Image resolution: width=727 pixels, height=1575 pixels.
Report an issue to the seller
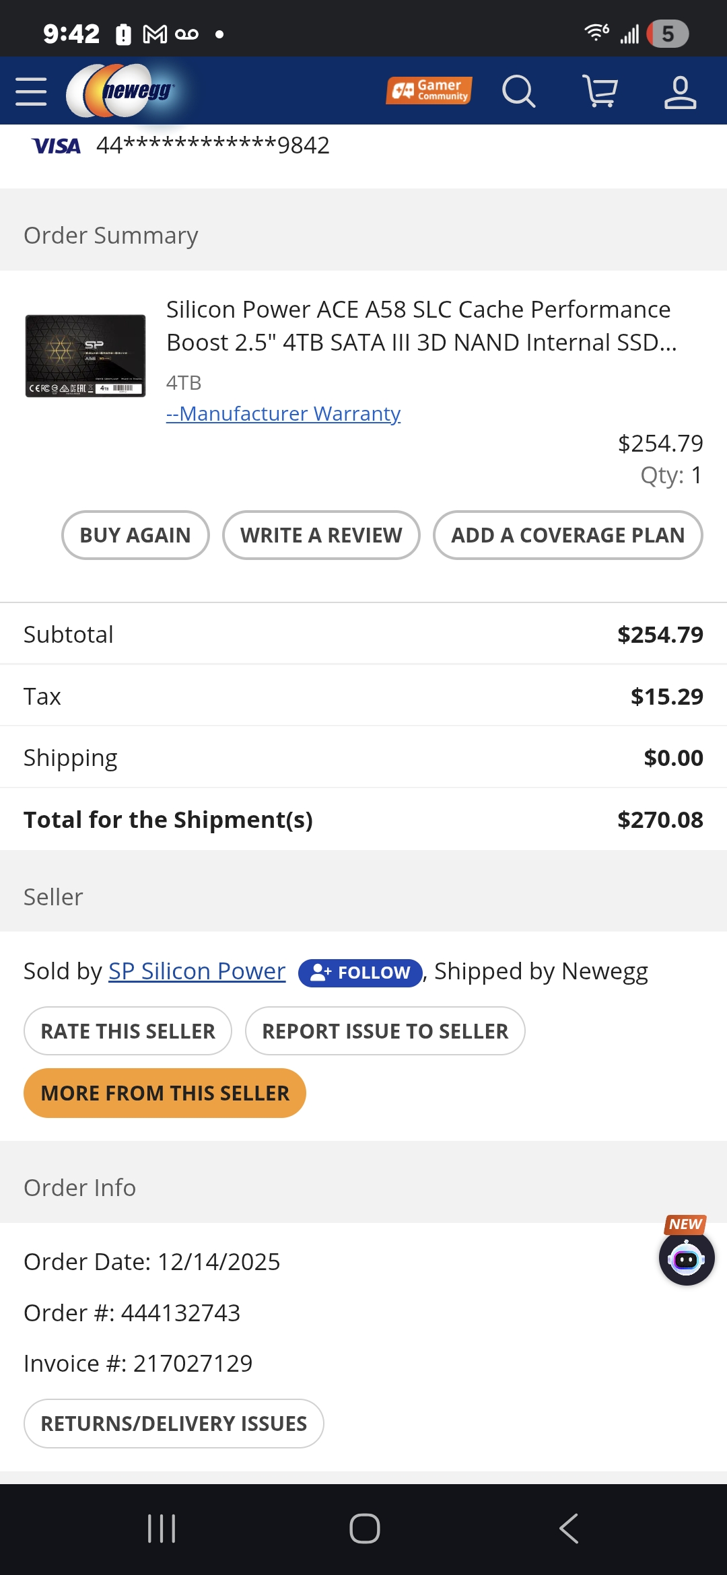point(385,1031)
